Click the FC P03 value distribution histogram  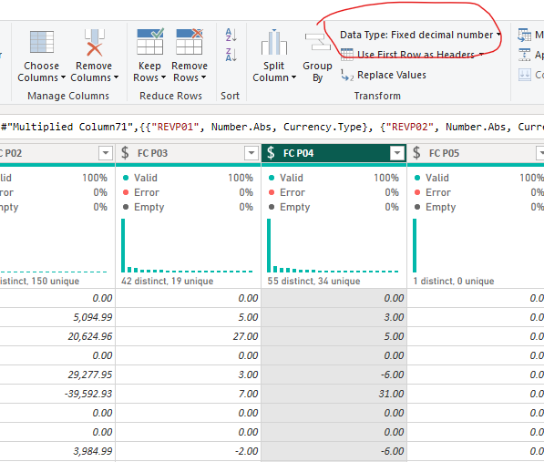[x=188, y=245]
